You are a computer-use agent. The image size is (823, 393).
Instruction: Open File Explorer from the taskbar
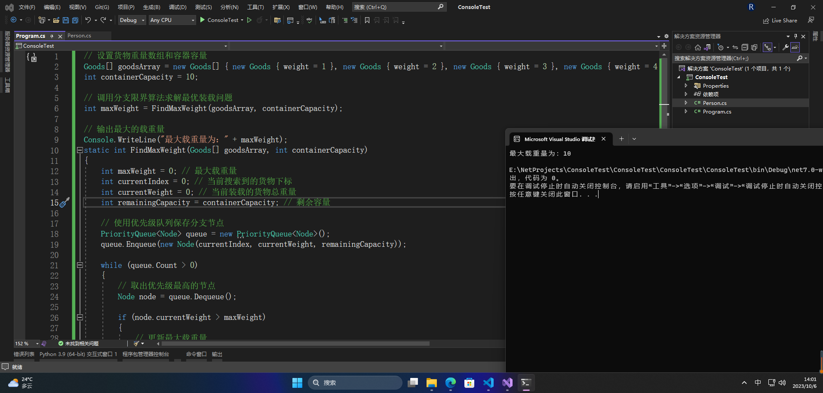point(431,383)
